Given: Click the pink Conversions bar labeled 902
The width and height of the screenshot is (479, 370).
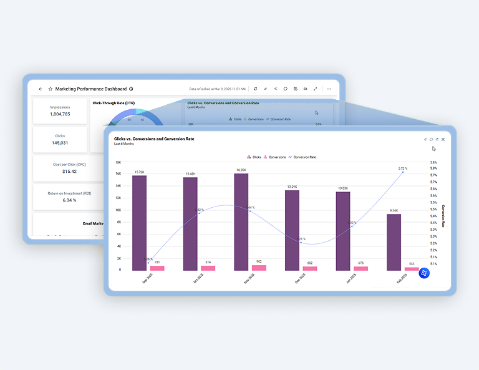Looking at the screenshot, I should 259,268.
